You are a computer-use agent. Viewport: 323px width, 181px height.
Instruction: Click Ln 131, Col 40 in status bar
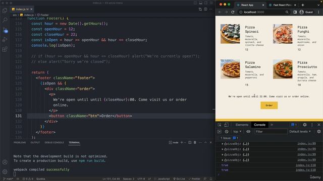111,179
